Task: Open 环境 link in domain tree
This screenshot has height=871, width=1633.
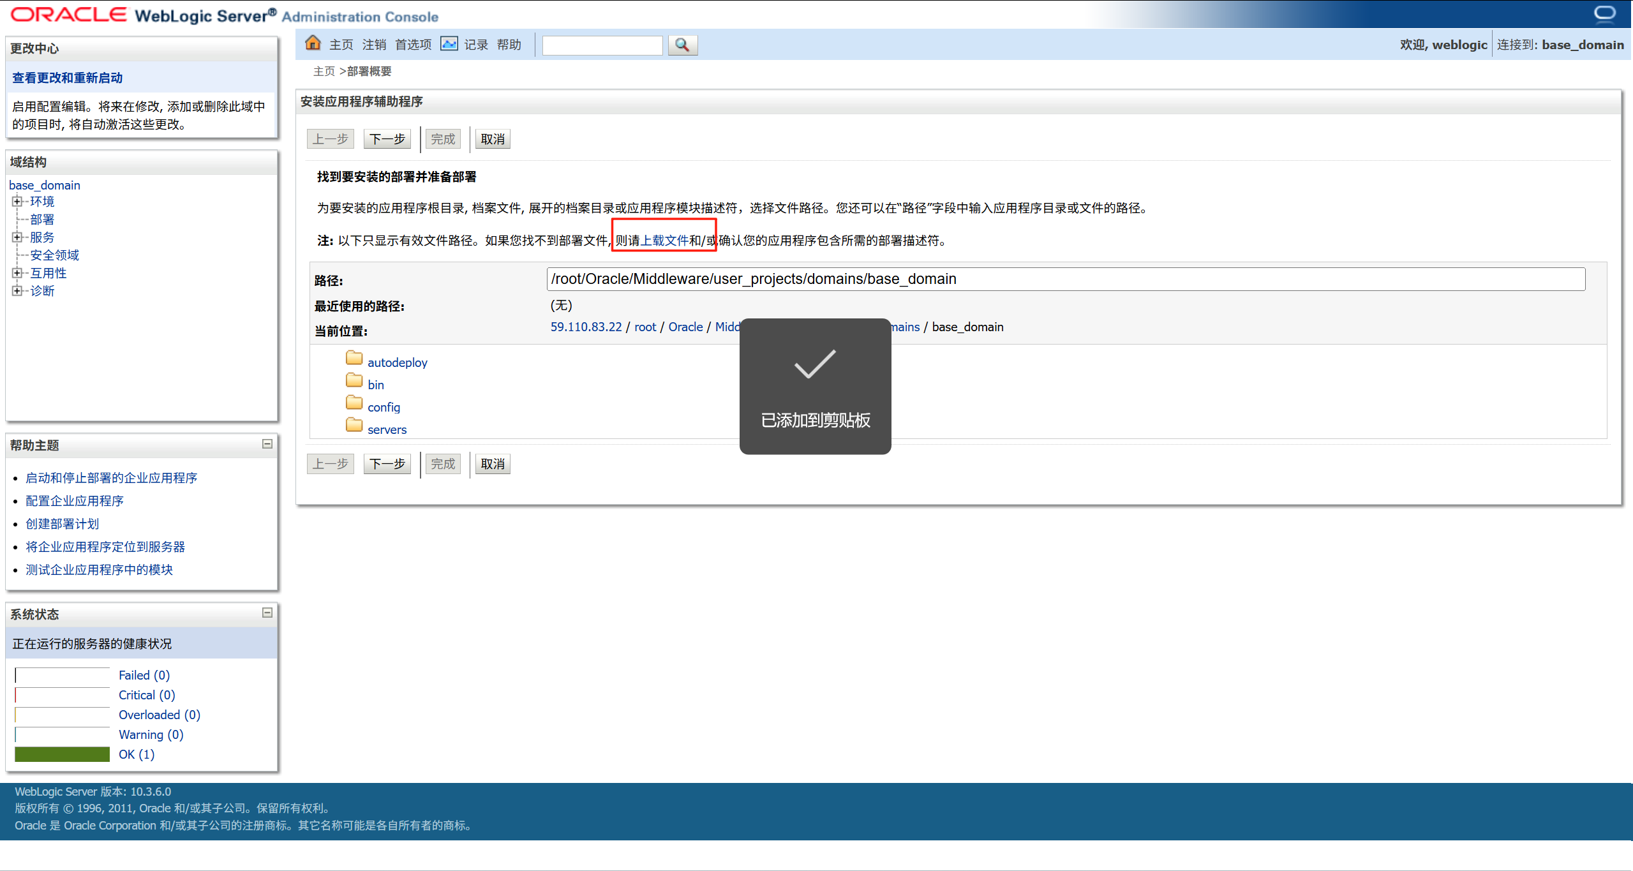Action: (42, 202)
